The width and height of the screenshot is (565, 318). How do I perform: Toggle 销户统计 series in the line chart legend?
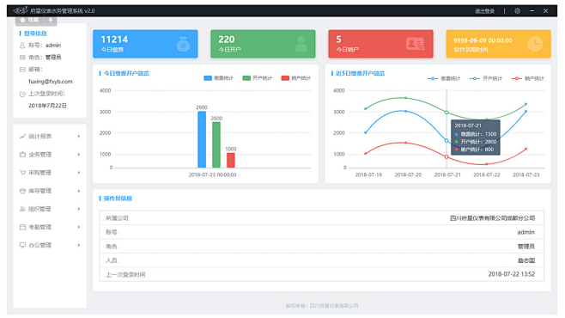(x=527, y=78)
